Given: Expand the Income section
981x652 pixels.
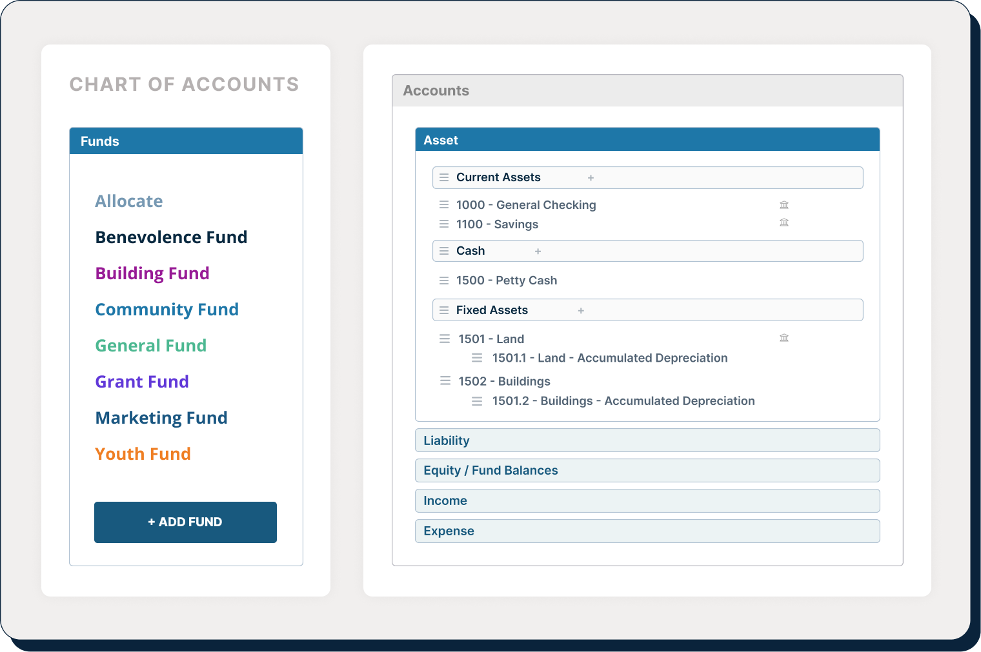Looking at the screenshot, I should coord(647,501).
